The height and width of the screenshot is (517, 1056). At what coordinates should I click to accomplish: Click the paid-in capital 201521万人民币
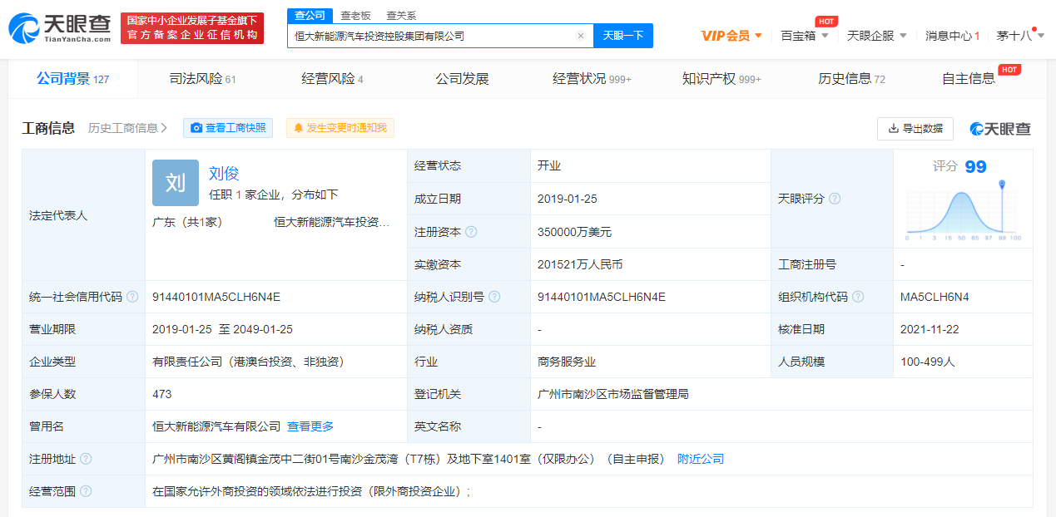[x=580, y=264]
